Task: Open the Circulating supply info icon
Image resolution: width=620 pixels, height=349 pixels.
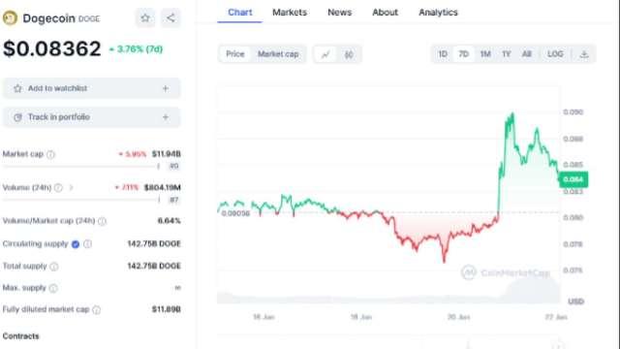Action: tap(88, 243)
